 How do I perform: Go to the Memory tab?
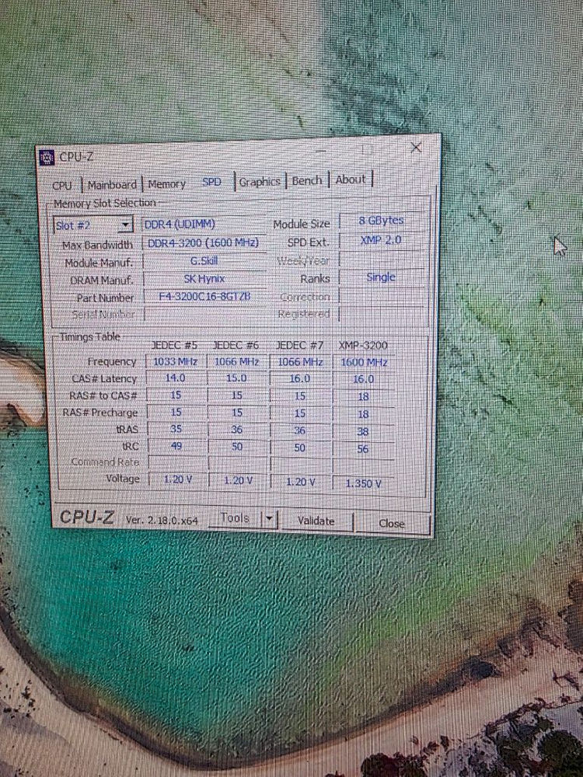click(x=167, y=184)
